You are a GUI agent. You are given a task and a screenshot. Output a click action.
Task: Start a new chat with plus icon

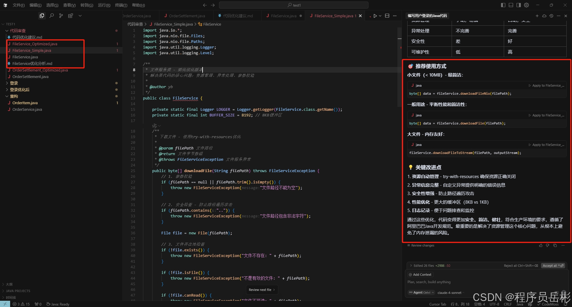click(x=537, y=16)
